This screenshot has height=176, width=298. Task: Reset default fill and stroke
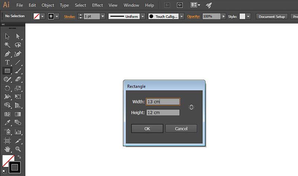tap(4, 172)
